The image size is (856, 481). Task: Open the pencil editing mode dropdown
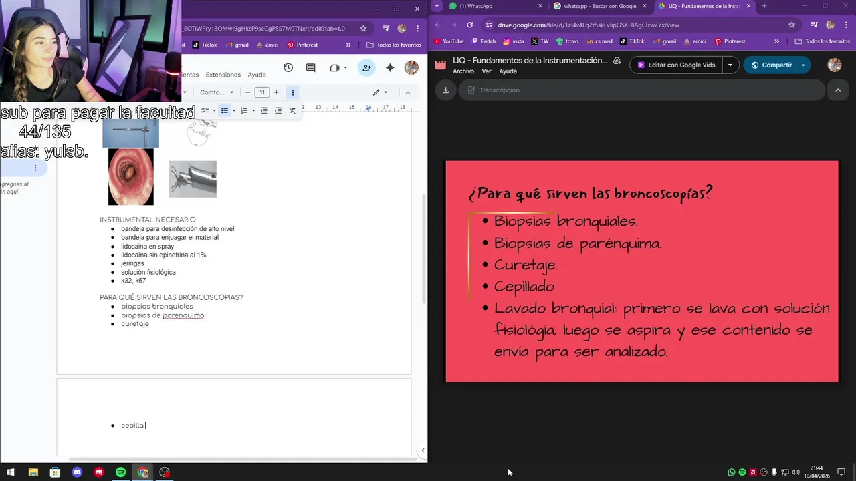click(380, 92)
